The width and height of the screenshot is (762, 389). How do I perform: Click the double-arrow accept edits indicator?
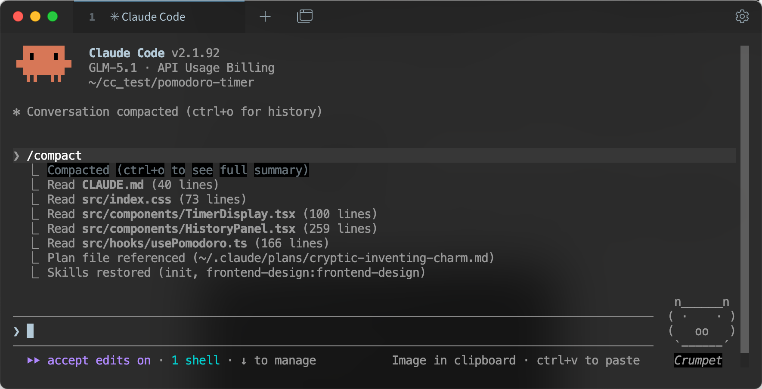pyautogui.click(x=34, y=360)
